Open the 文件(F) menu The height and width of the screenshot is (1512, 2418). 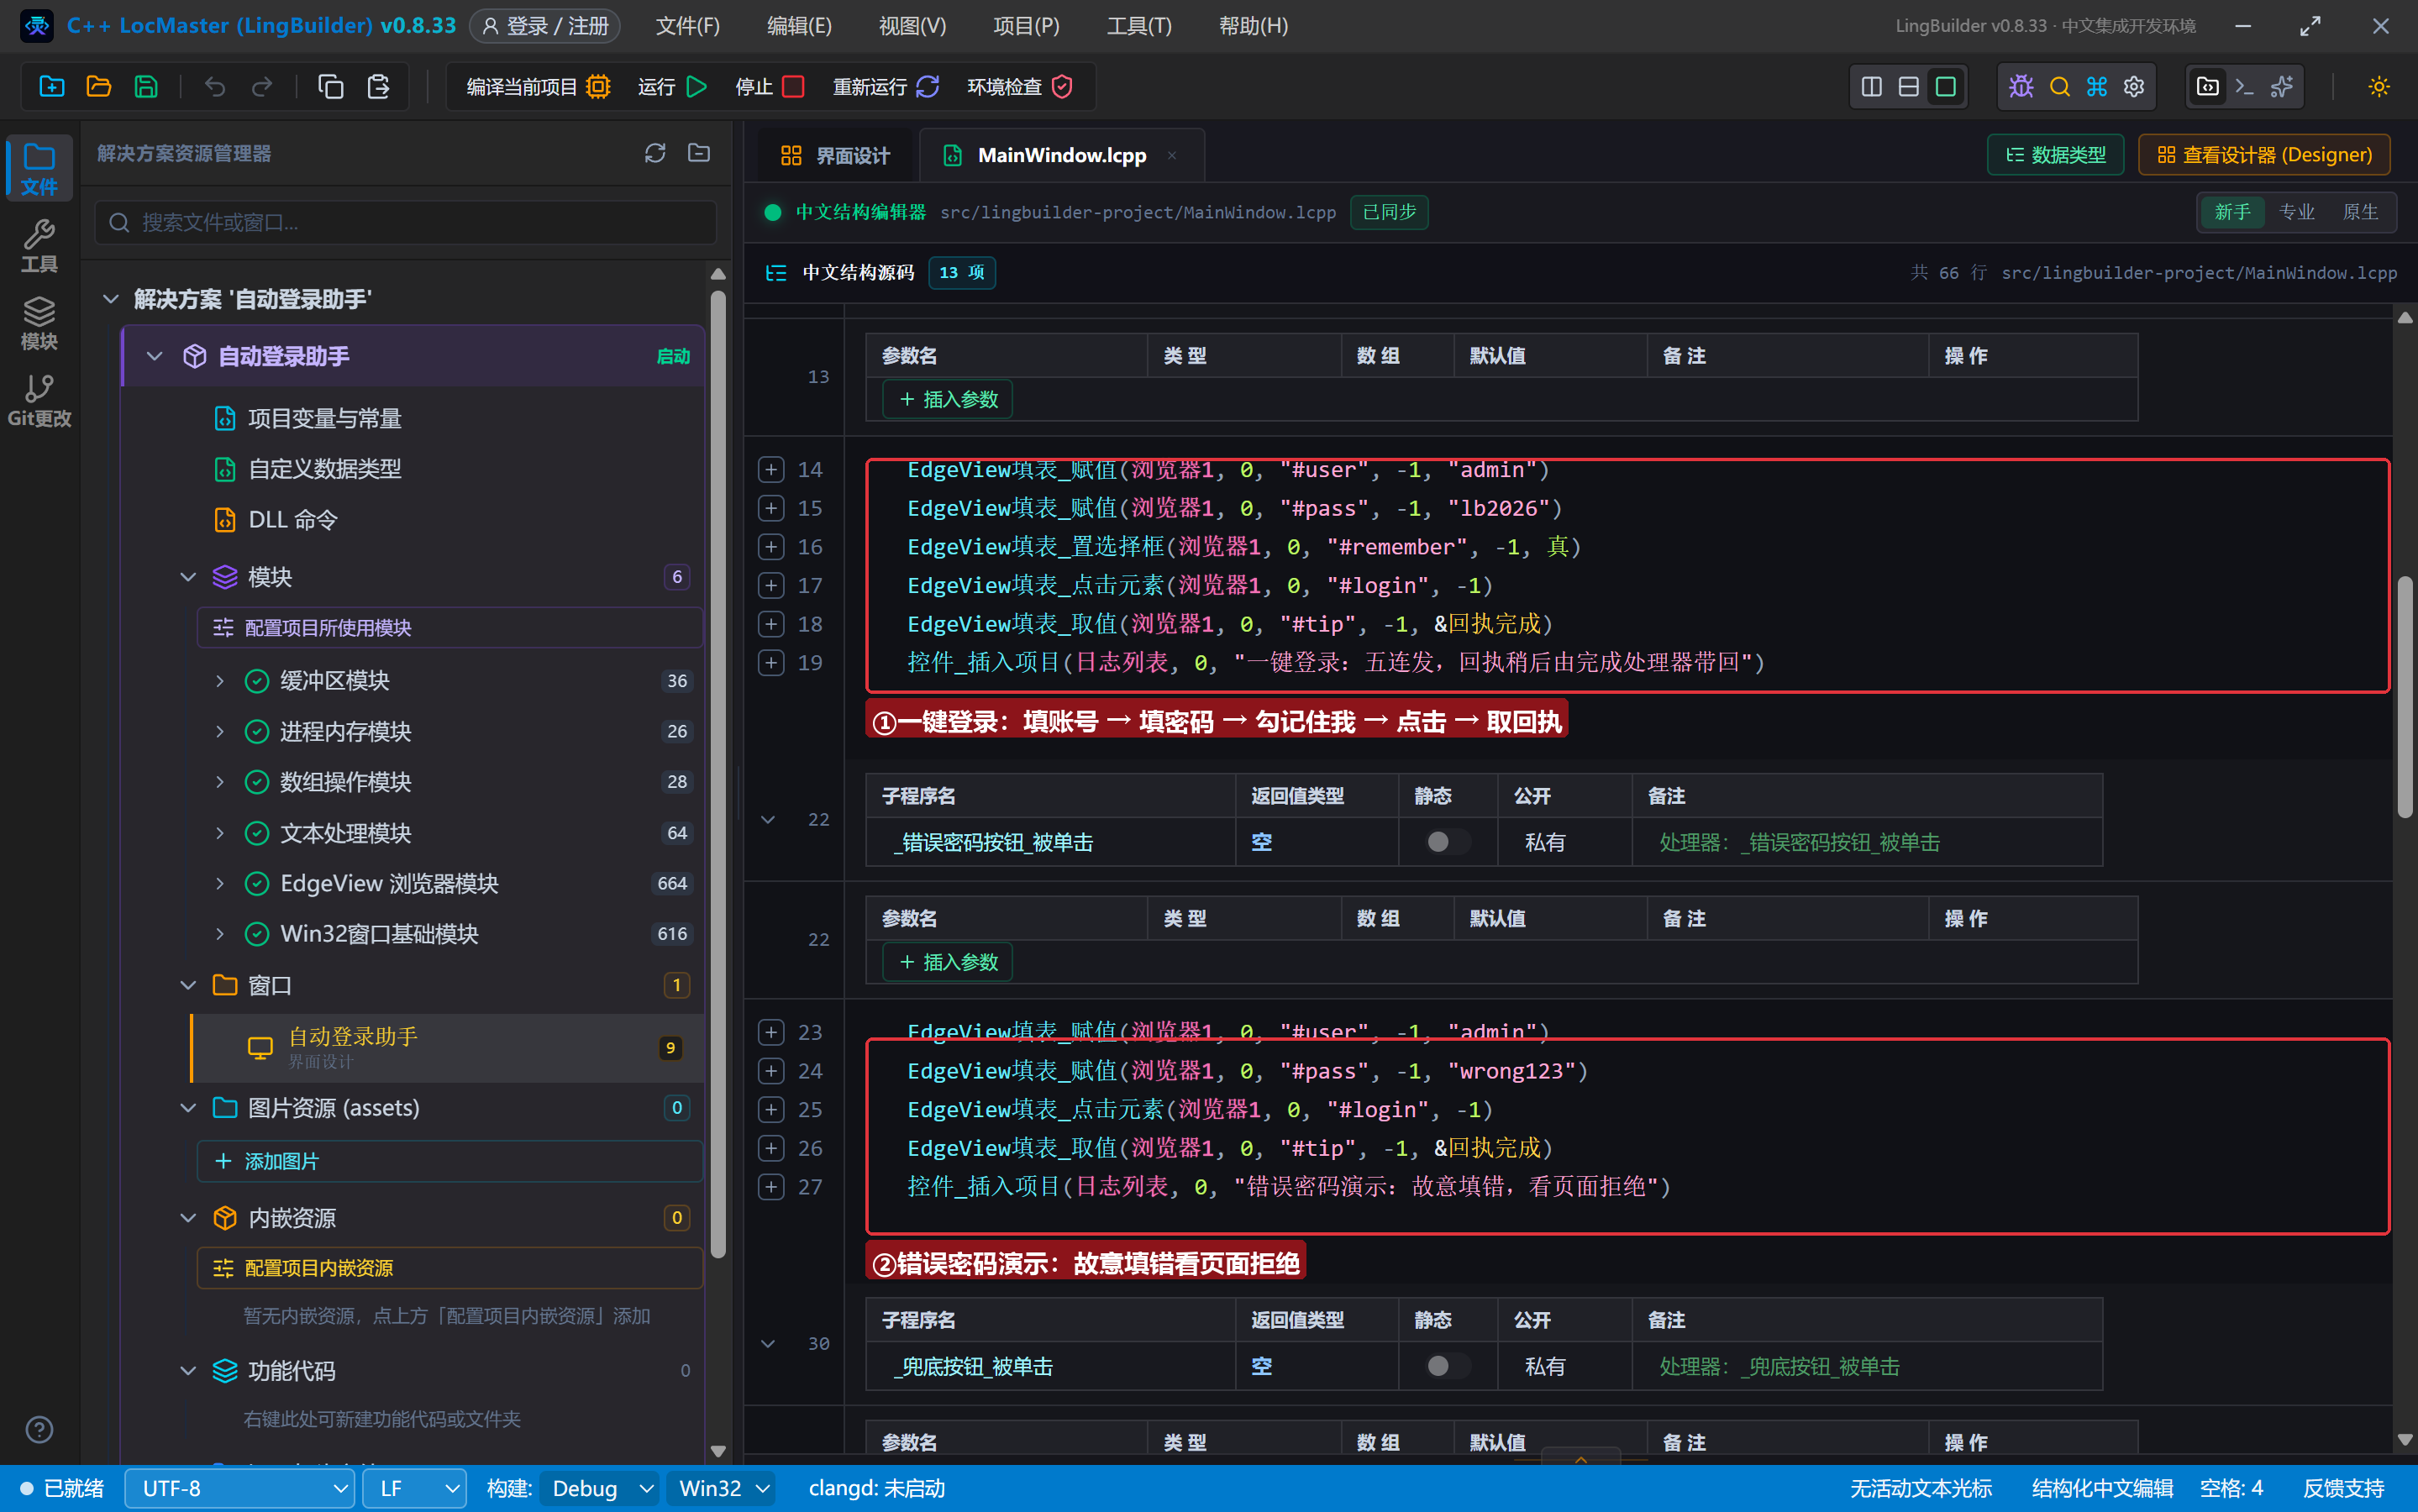tap(687, 26)
